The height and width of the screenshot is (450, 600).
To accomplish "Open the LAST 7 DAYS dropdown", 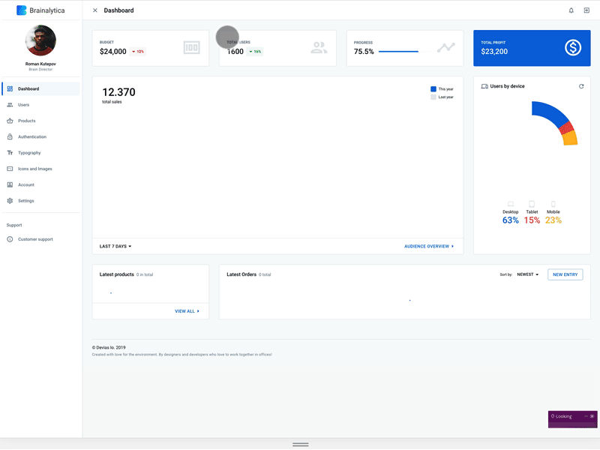I will click(113, 246).
